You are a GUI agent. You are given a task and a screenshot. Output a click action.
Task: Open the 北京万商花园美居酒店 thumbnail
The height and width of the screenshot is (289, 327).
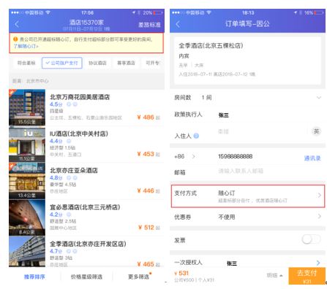[x=27, y=107]
